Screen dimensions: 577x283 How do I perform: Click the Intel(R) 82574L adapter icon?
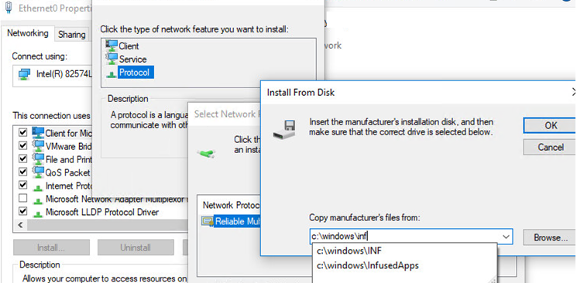coord(24,75)
